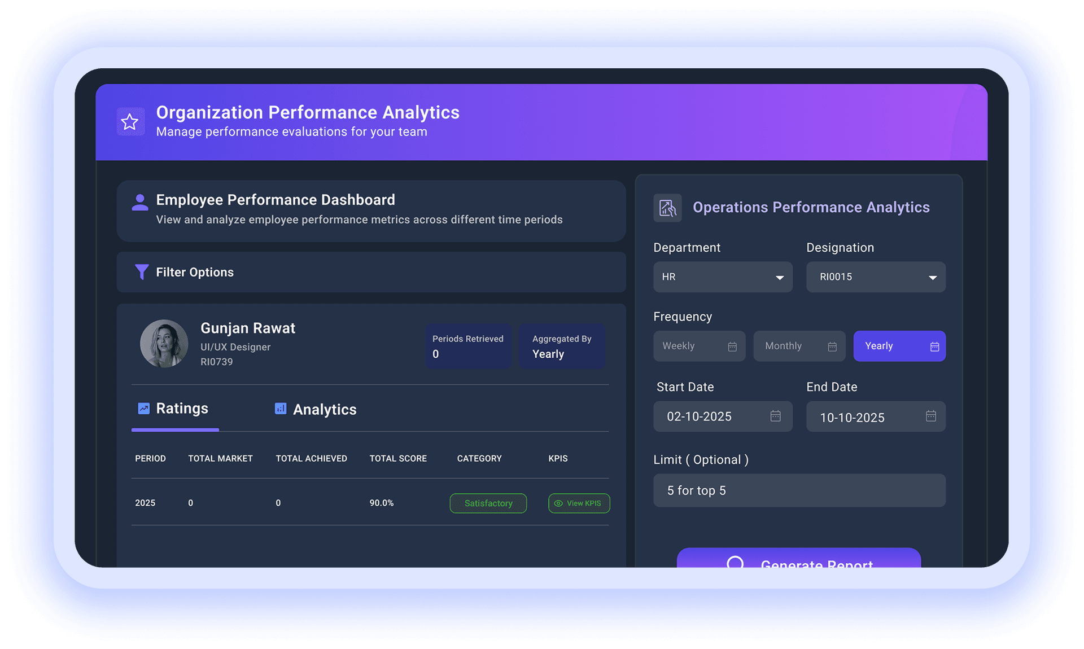1084x649 pixels.
Task: Click the Satisfactory category badge
Action: tap(488, 503)
